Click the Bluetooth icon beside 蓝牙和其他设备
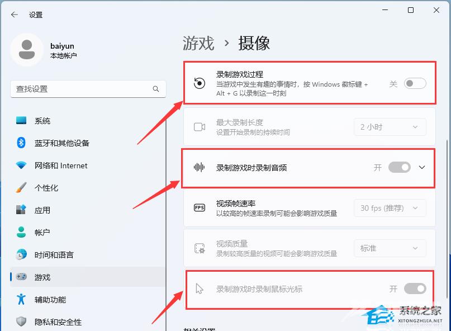 [x=21, y=143]
